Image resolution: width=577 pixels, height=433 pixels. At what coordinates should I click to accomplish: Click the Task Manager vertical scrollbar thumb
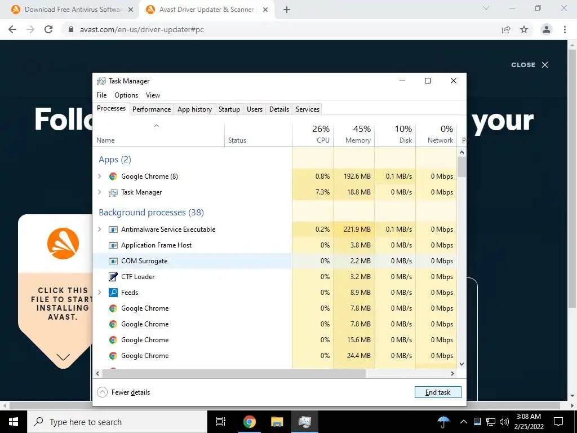tap(462, 167)
